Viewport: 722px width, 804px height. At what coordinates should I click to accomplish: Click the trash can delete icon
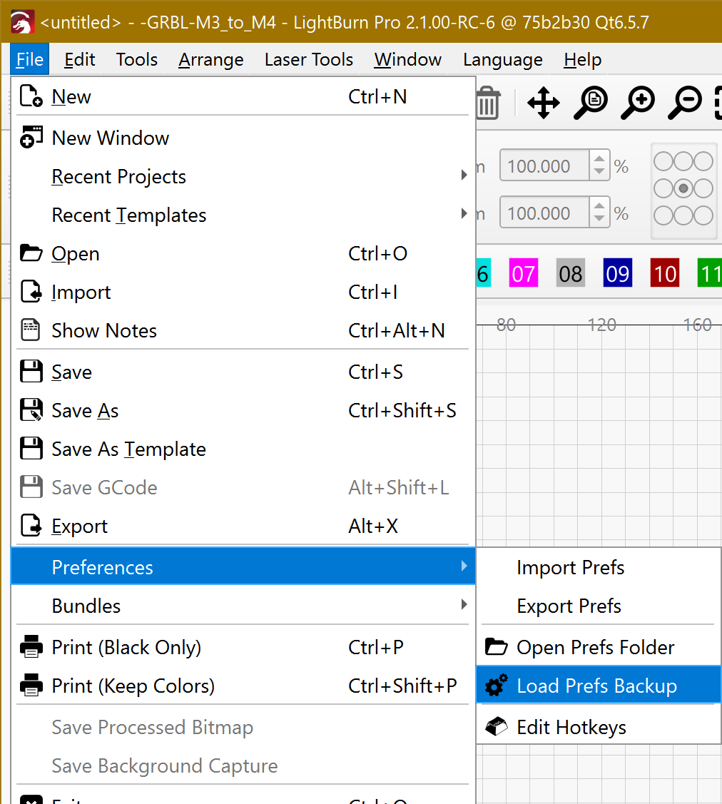pyautogui.click(x=488, y=103)
